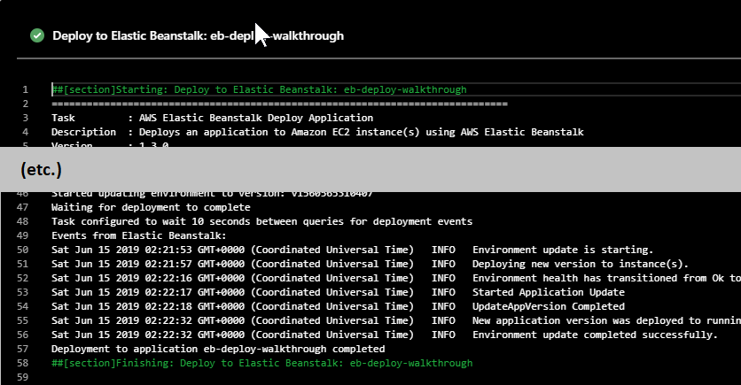Click line number 1 in the gutter

pyautogui.click(x=26, y=89)
